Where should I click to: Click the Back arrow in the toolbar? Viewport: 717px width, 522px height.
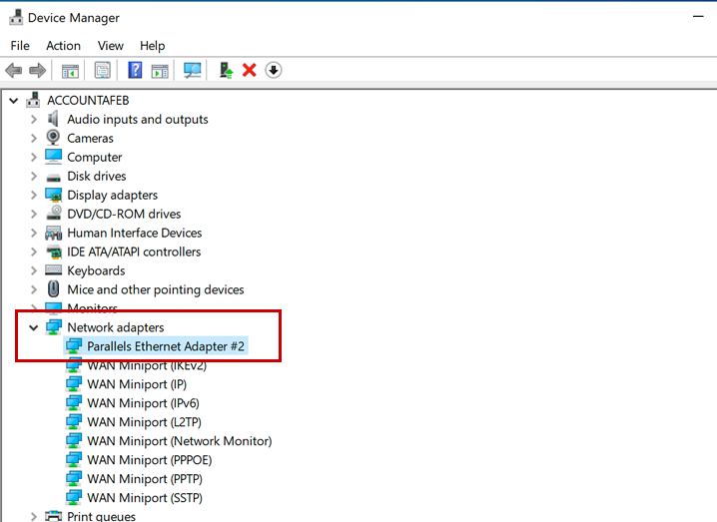[x=14, y=70]
